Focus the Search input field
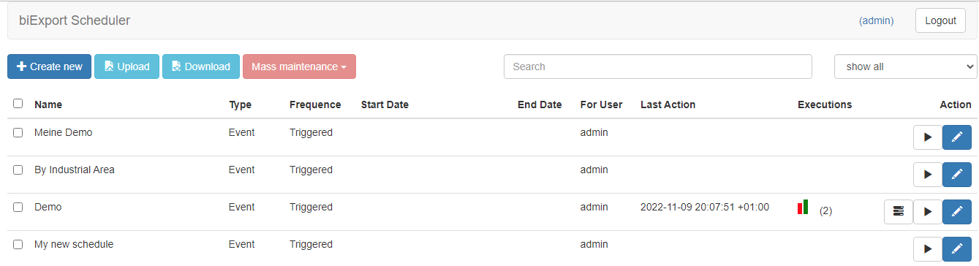The width and height of the screenshot is (979, 266). pyautogui.click(x=657, y=66)
